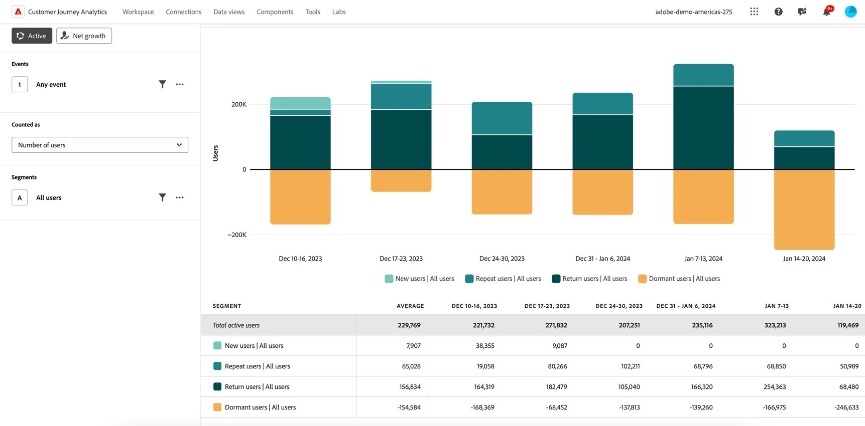Click the adobe-demo-americas-275 organization name

[x=693, y=12]
